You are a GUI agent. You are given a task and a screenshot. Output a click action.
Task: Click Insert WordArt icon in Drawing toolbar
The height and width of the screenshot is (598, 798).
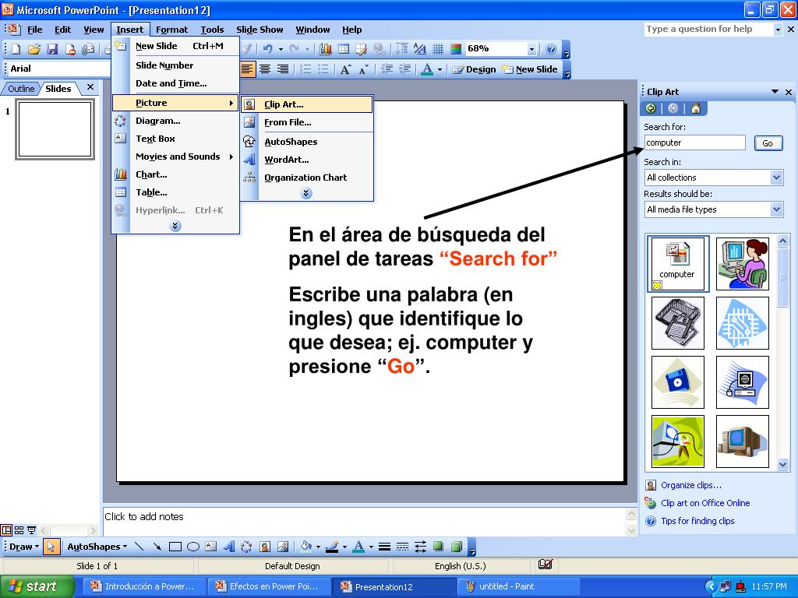click(228, 547)
